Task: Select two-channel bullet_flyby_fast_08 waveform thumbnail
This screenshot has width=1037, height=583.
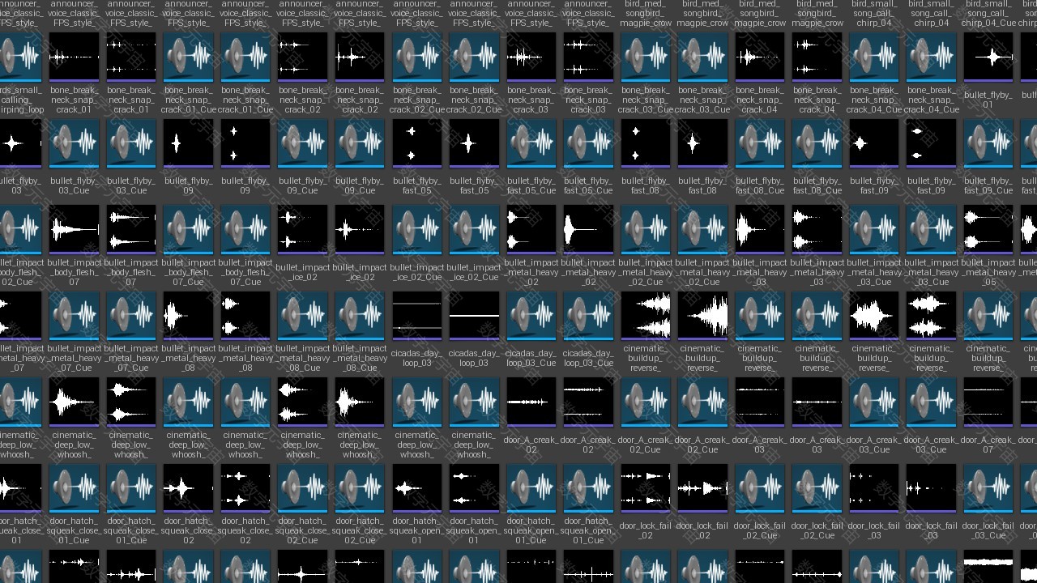Action: point(645,143)
